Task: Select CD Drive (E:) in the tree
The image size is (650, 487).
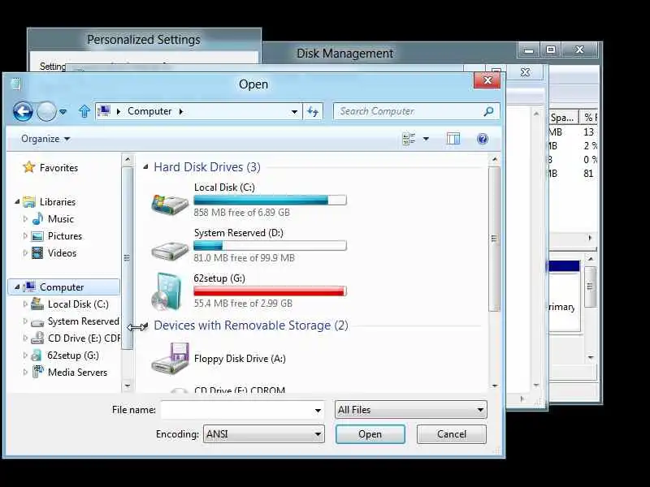Action: pos(84,338)
